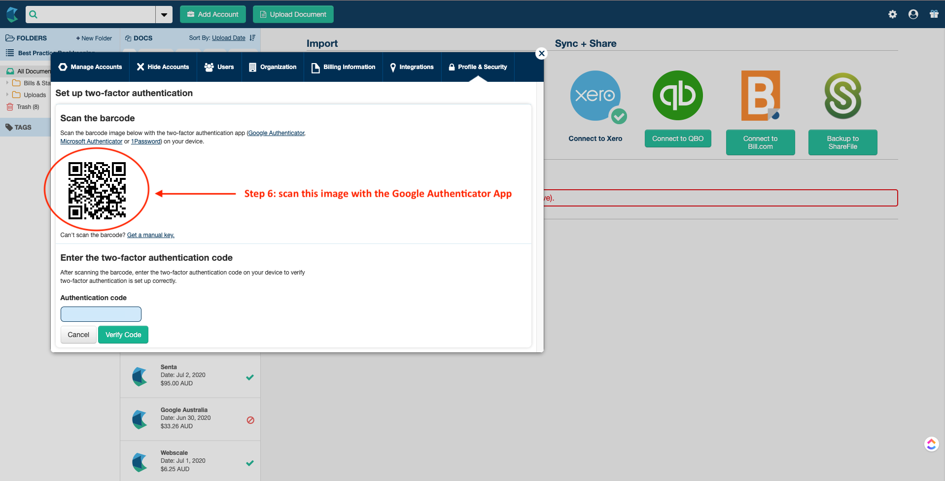Click Backup to ShareFile button
Viewport: 945px width, 481px height.
coord(843,142)
